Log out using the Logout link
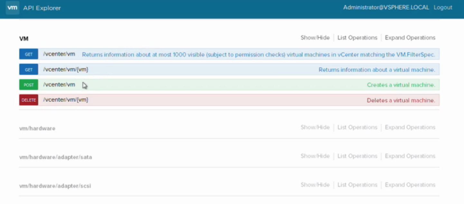Viewport: 464px width, 204px height. click(x=443, y=7)
